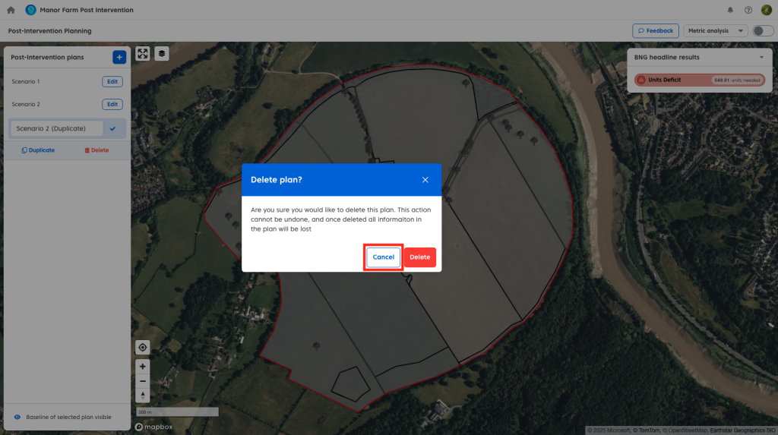Open the notifications bell
The height and width of the screenshot is (435, 778).
pyautogui.click(x=730, y=10)
